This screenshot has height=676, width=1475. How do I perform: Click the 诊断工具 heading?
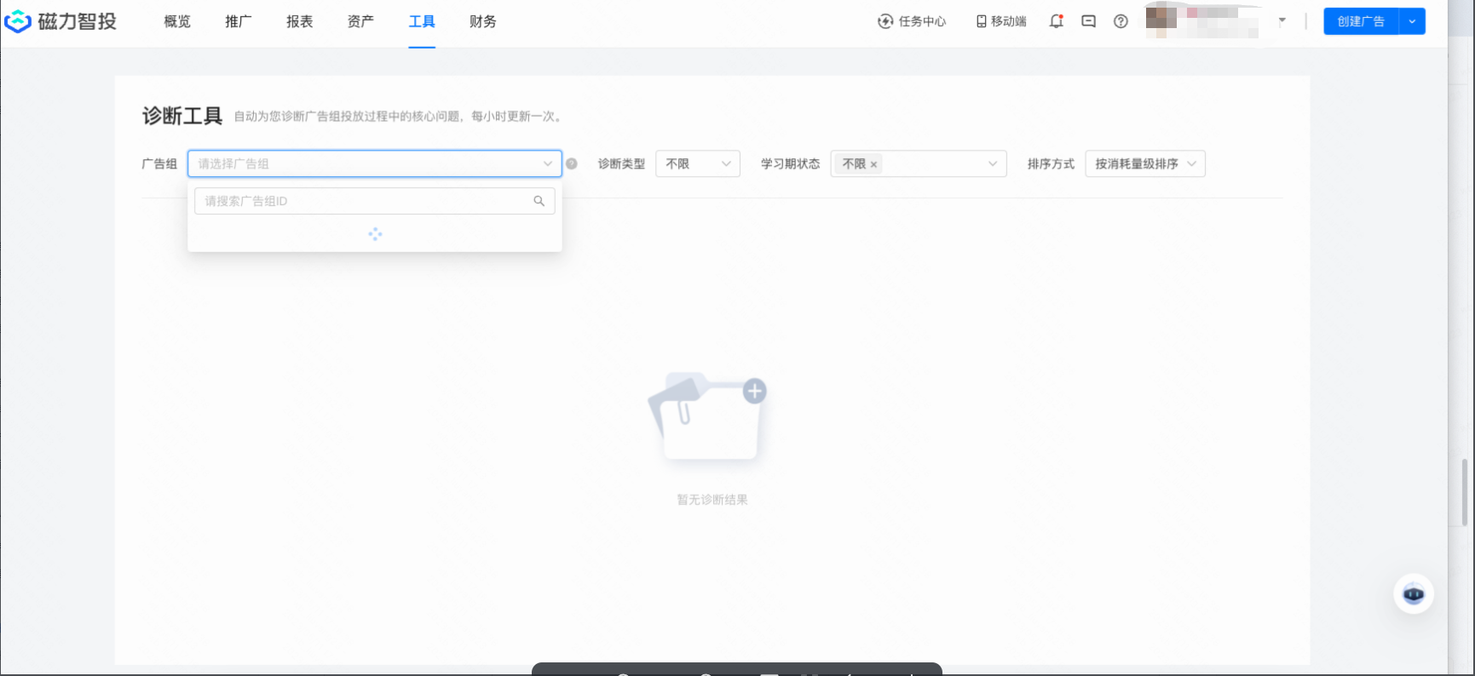182,116
